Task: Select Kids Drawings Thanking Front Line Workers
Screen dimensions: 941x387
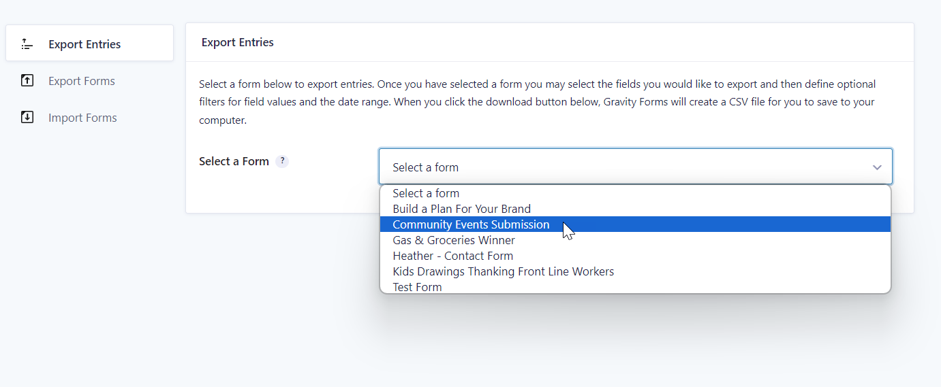Action: click(x=635, y=271)
